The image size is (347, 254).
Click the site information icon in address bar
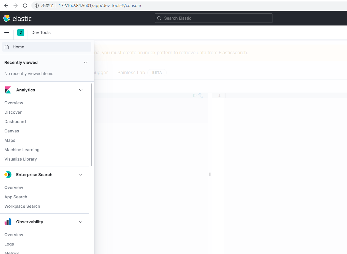[36, 6]
